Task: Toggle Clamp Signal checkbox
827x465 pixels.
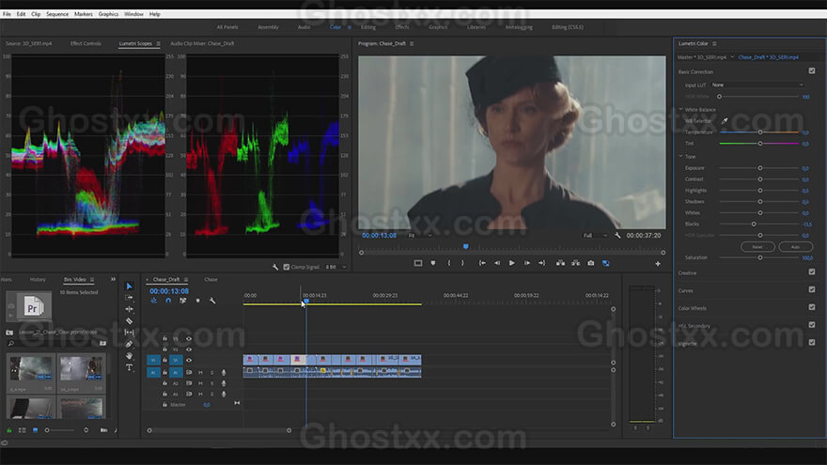Action: 287,267
